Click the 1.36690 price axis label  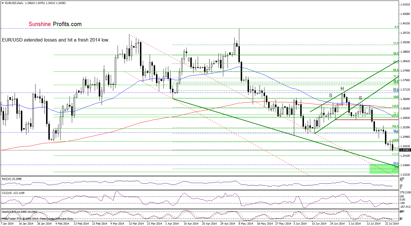coord(405,99)
